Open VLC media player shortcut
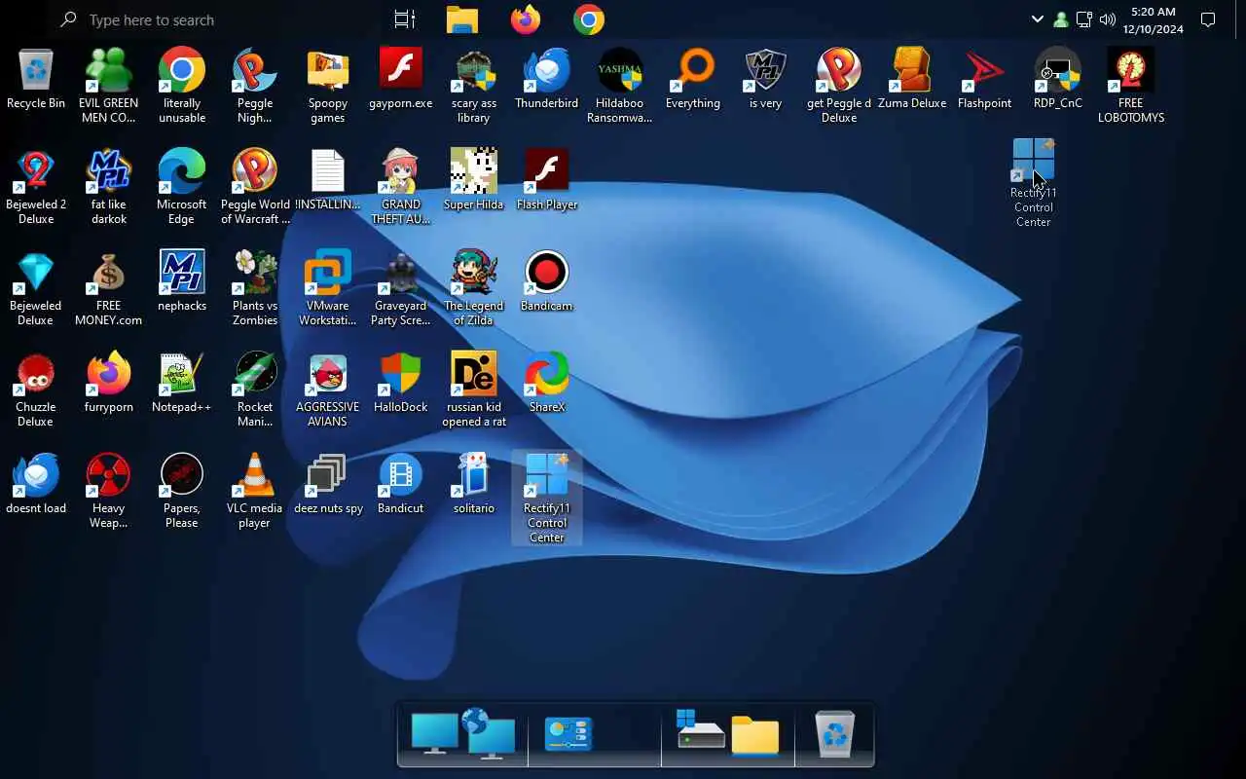The height and width of the screenshot is (779, 1246). [x=255, y=491]
